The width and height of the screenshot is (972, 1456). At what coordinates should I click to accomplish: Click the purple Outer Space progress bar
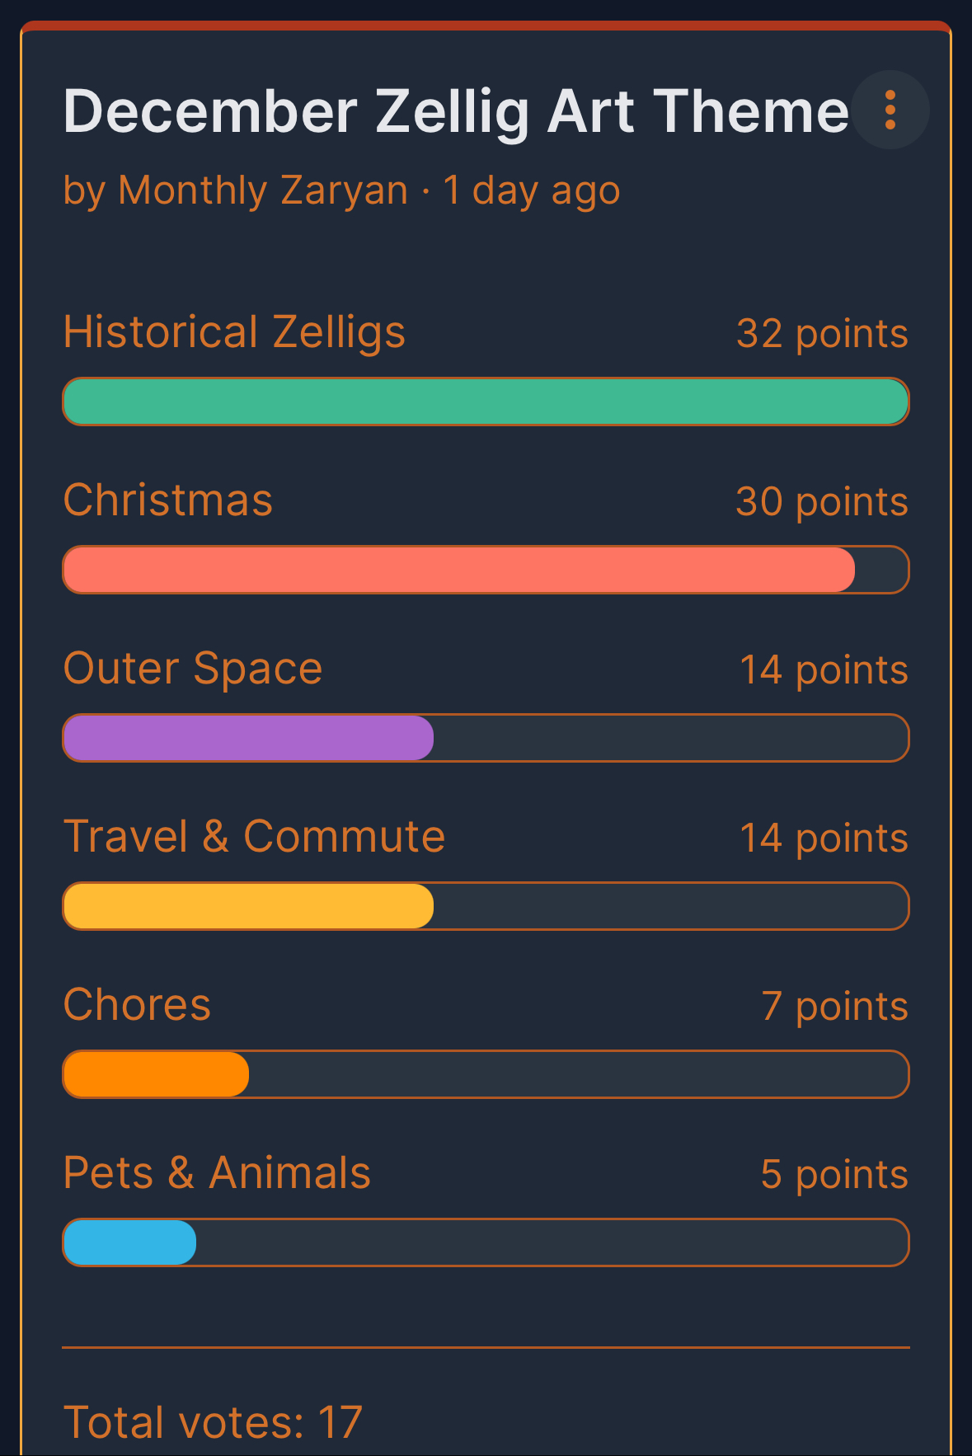click(x=248, y=738)
